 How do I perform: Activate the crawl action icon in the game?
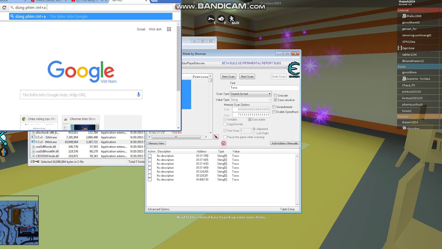pyautogui.click(x=211, y=19)
